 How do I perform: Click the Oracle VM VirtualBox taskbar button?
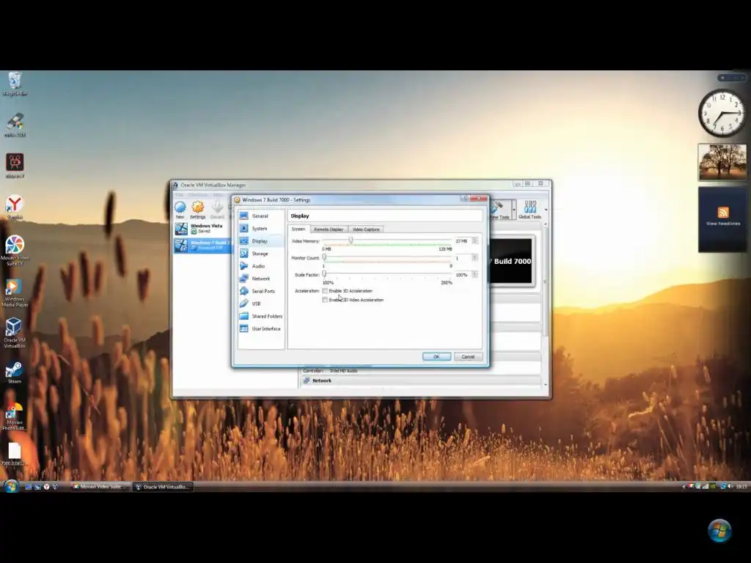pyautogui.click(x=162, y=487)
